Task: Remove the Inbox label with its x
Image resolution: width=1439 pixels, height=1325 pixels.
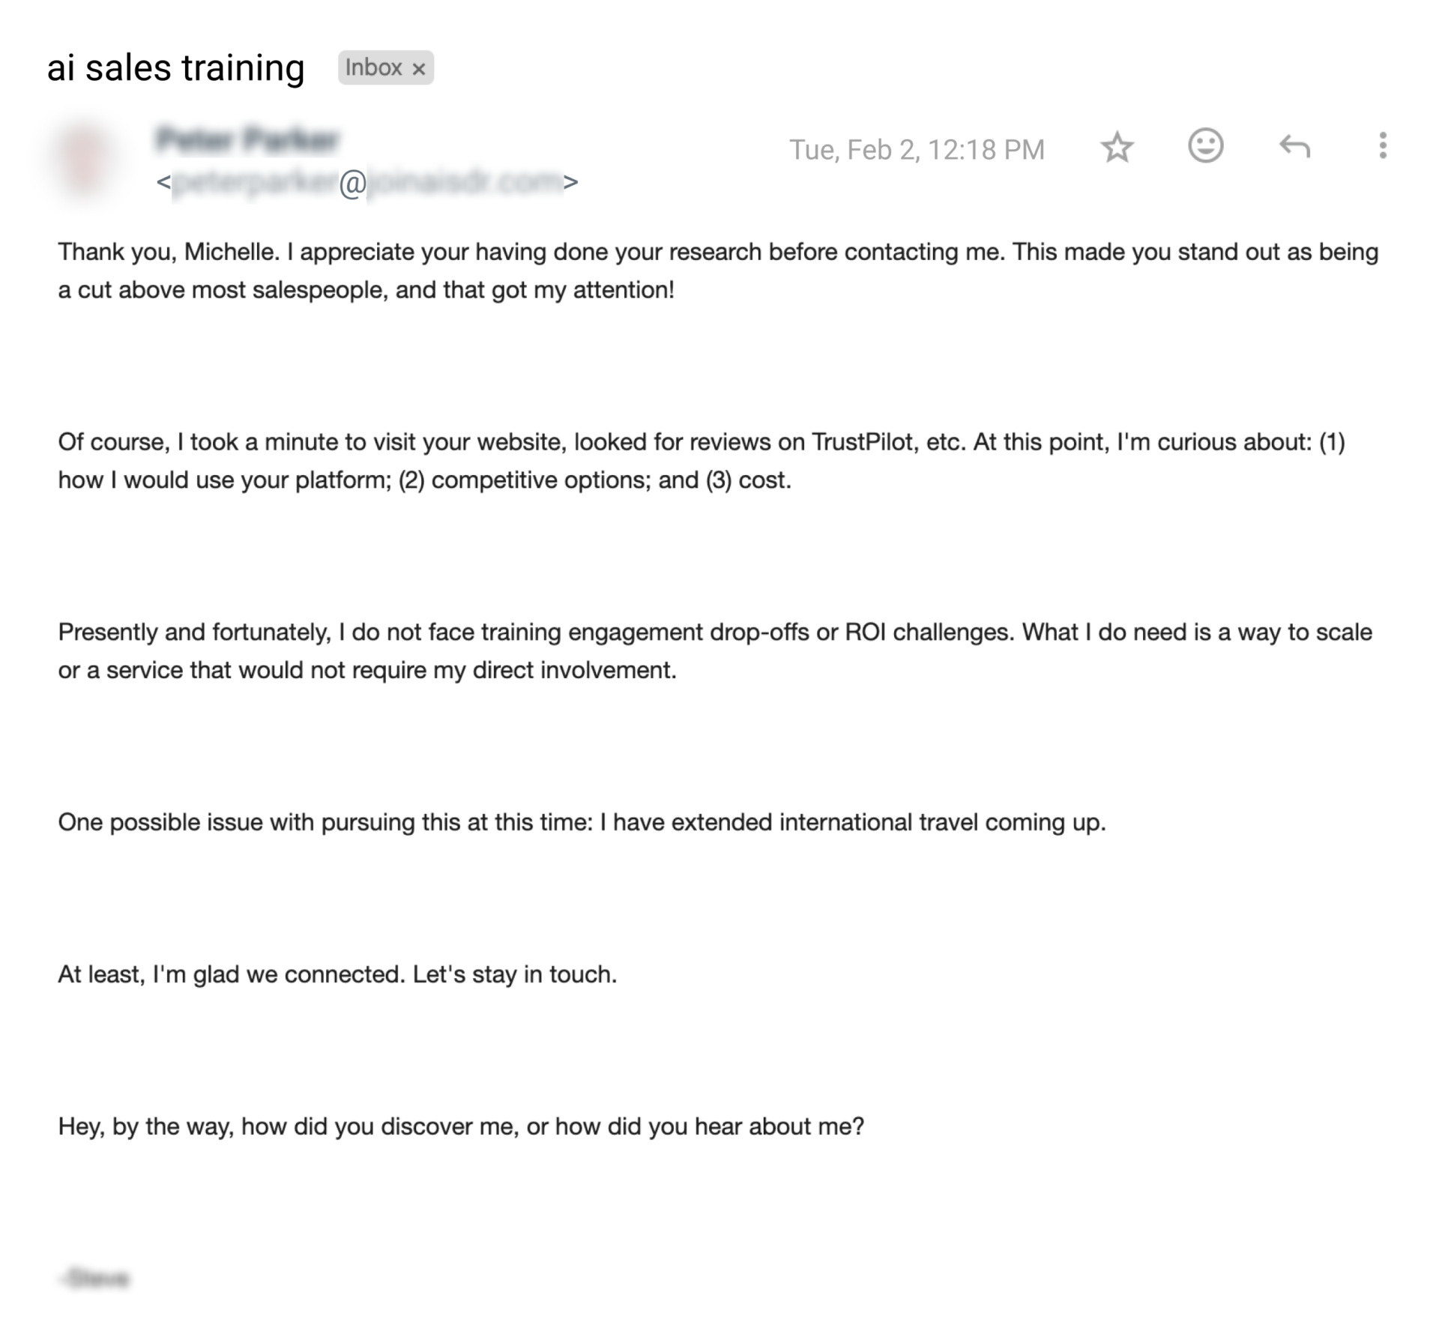Action: pyautogui.click(x=419, y=69)
